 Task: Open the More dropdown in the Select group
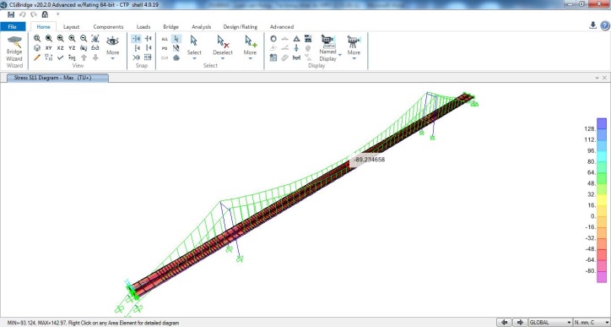coord(250,48)
